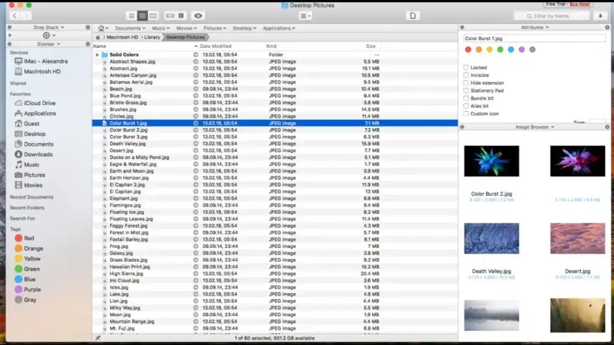Enable the vertical dual pane layout

click(x=181, y=15)
